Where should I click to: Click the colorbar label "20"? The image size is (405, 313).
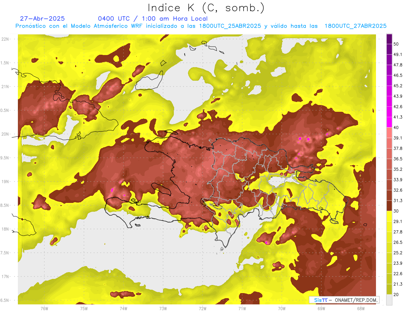[396, 294]
